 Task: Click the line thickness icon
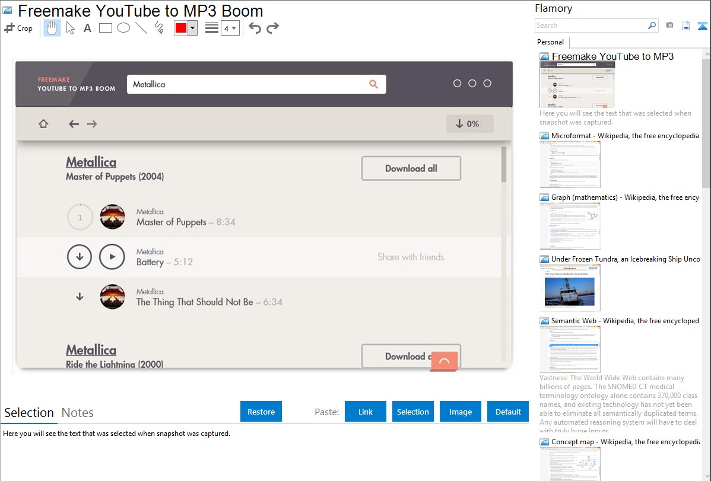click(212, 28)
